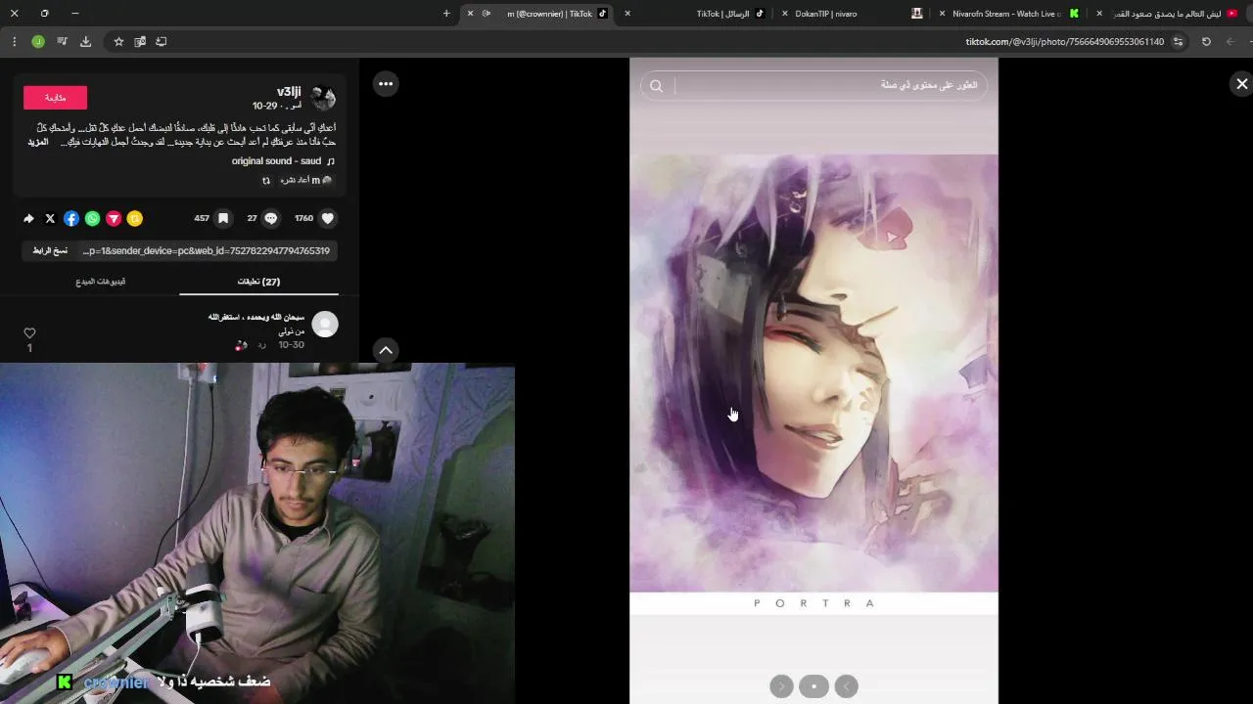Click the red send-to-friends share icon
This screenshot has height=704, width=1253.
pyautogui.click(x=114, y=218)
